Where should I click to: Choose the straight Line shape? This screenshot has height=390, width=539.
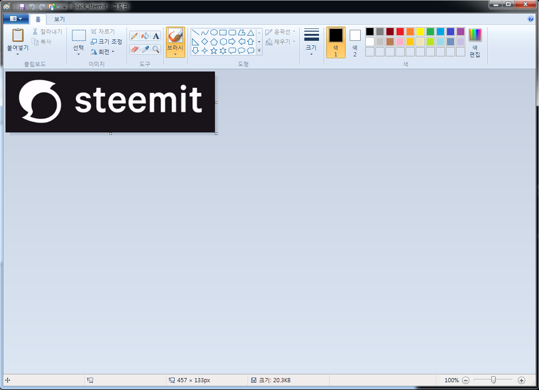pos(196,33)
